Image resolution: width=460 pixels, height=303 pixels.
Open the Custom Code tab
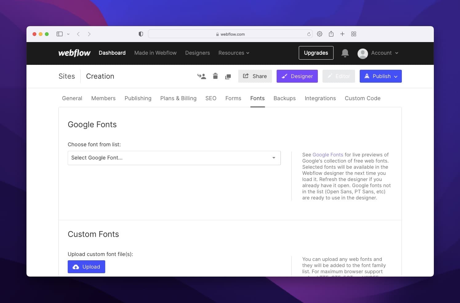point(363,98)
